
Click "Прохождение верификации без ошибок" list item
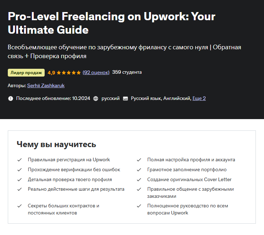tap(74, 170)
